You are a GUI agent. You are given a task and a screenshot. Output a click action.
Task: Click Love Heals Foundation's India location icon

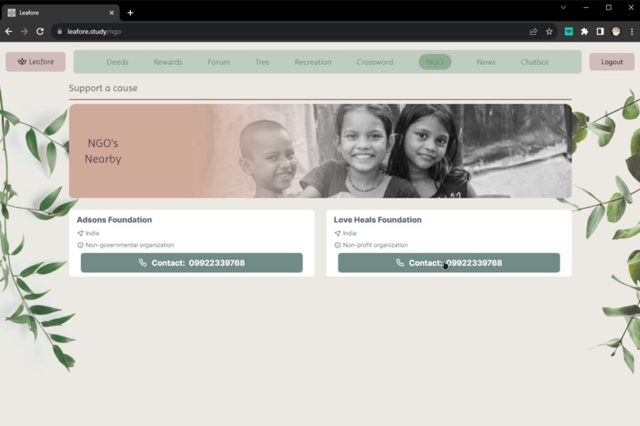(337, 233)
